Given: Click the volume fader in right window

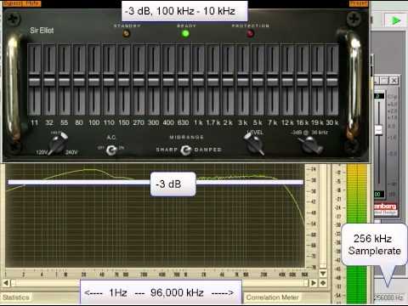Looking at the screenshot, I should (x=379, y=131).
